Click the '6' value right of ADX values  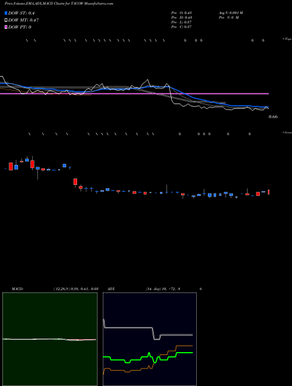point(201,289)
